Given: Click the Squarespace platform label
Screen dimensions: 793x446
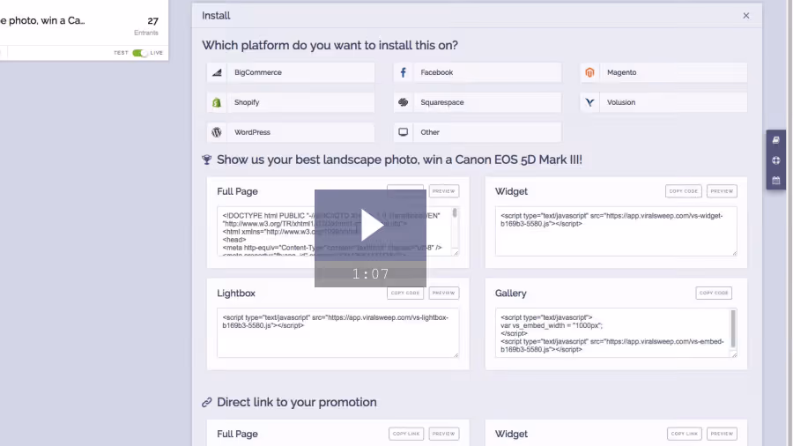Looking at the screenshot, I should coord(442,102).
